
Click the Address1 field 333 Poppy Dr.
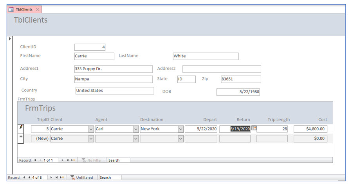pos(114,69)
